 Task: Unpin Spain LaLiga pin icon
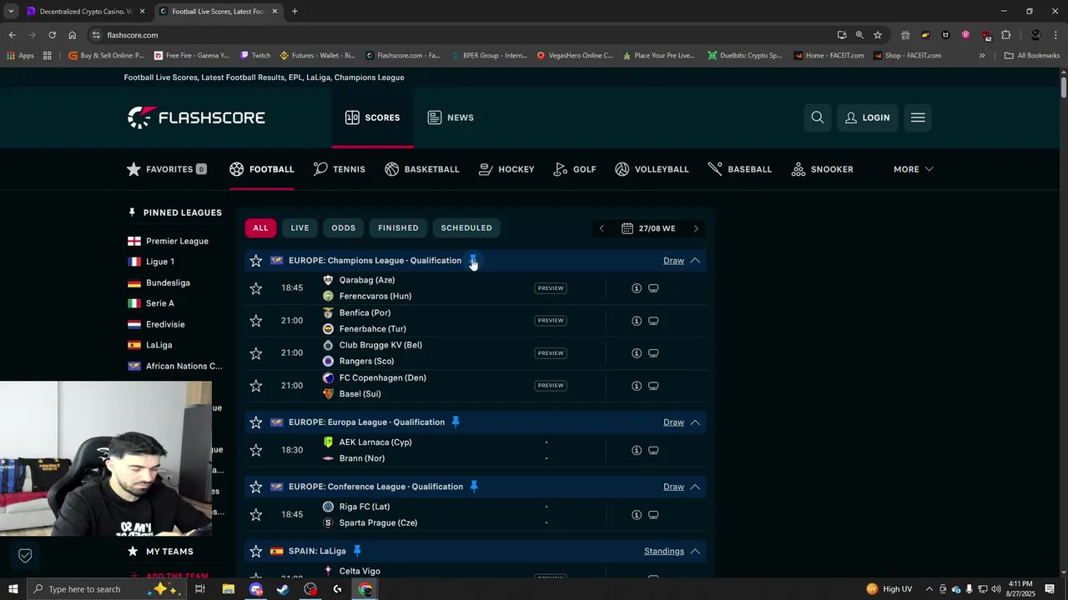(357, 551)
